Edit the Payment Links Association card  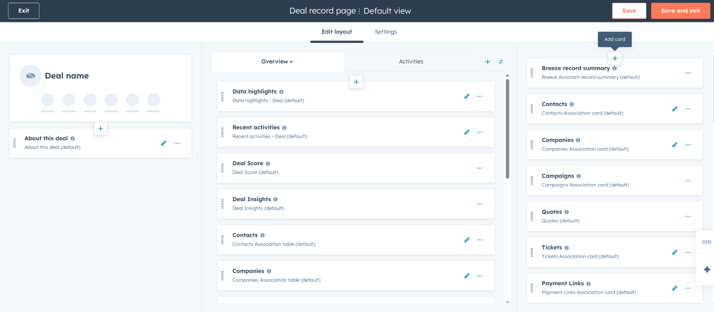[x=675, y=288]
